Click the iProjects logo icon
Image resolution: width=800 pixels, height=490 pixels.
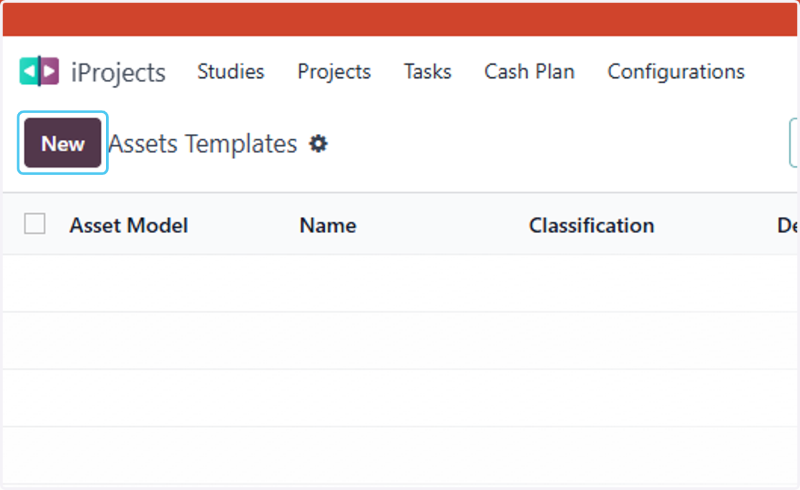point(39,71)
